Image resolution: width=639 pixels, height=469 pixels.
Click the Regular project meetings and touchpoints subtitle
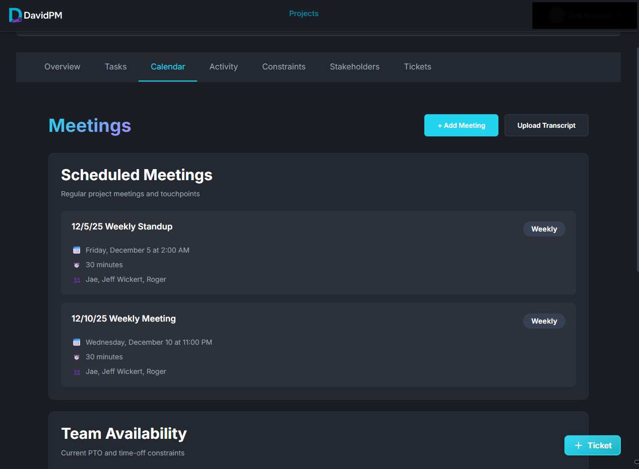[131, 194]
